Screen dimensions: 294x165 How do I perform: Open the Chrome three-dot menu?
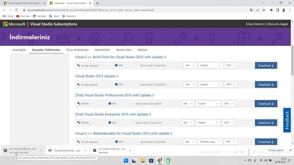290,10
